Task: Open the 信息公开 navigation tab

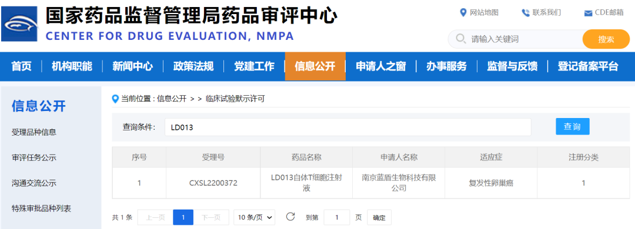Action: point(315,66)
